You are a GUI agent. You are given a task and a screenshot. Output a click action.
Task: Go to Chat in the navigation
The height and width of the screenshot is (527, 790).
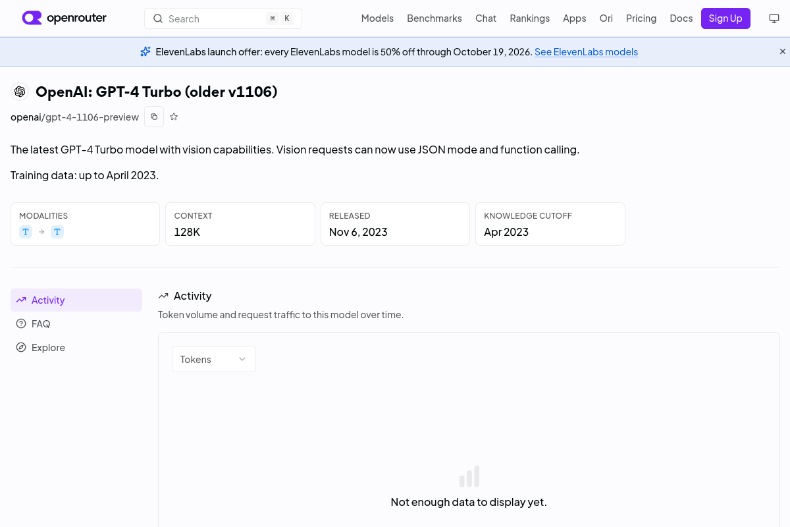coord(486,18)
